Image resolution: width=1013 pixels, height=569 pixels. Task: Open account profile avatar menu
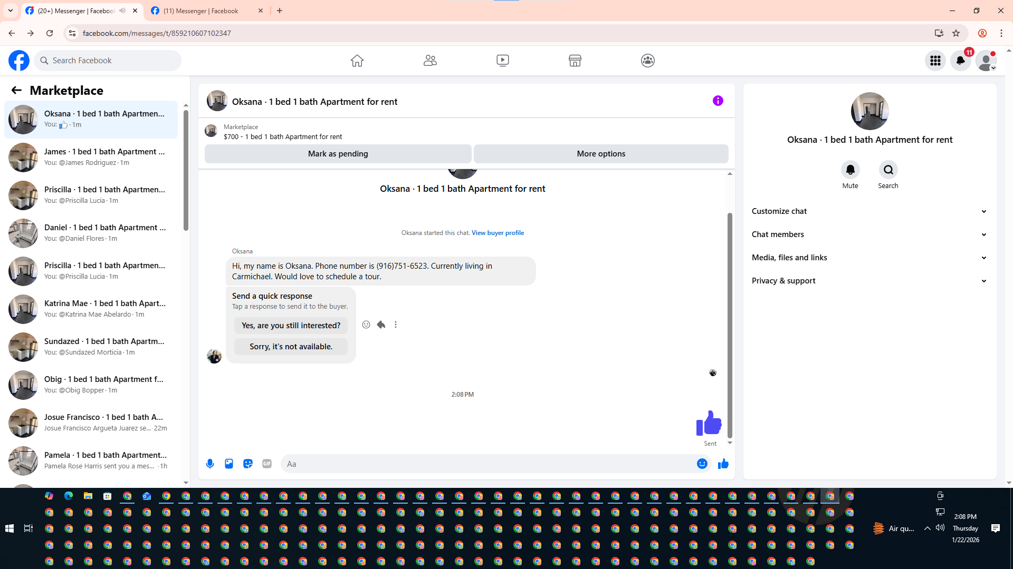986,61
